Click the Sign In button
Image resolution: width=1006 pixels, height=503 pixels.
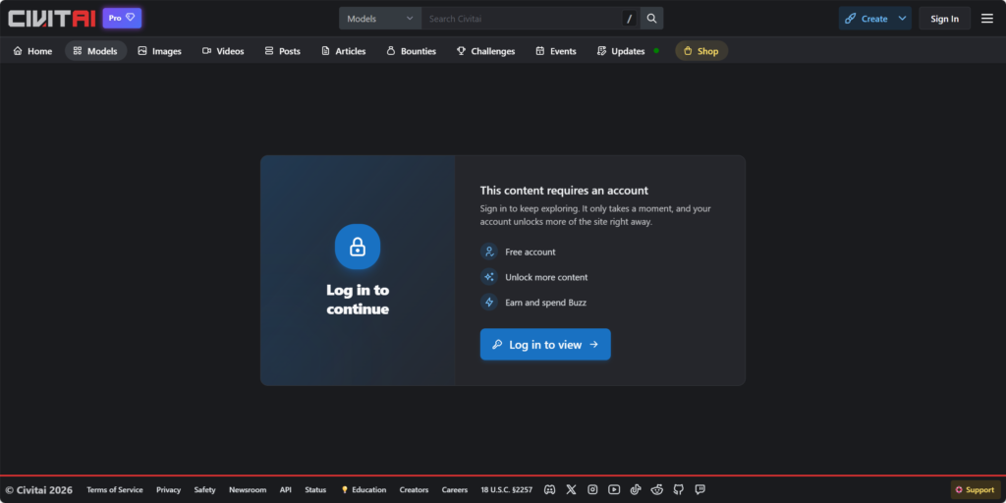click(944, 19)
